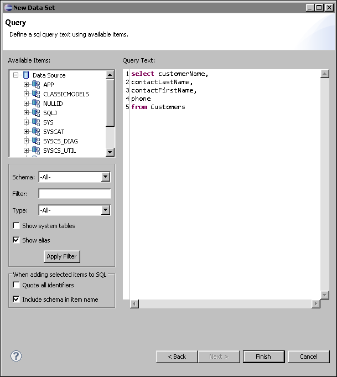Click the SYSCAT schema icon
Viewport: 337px width, 377px height.
pos(36,132)
